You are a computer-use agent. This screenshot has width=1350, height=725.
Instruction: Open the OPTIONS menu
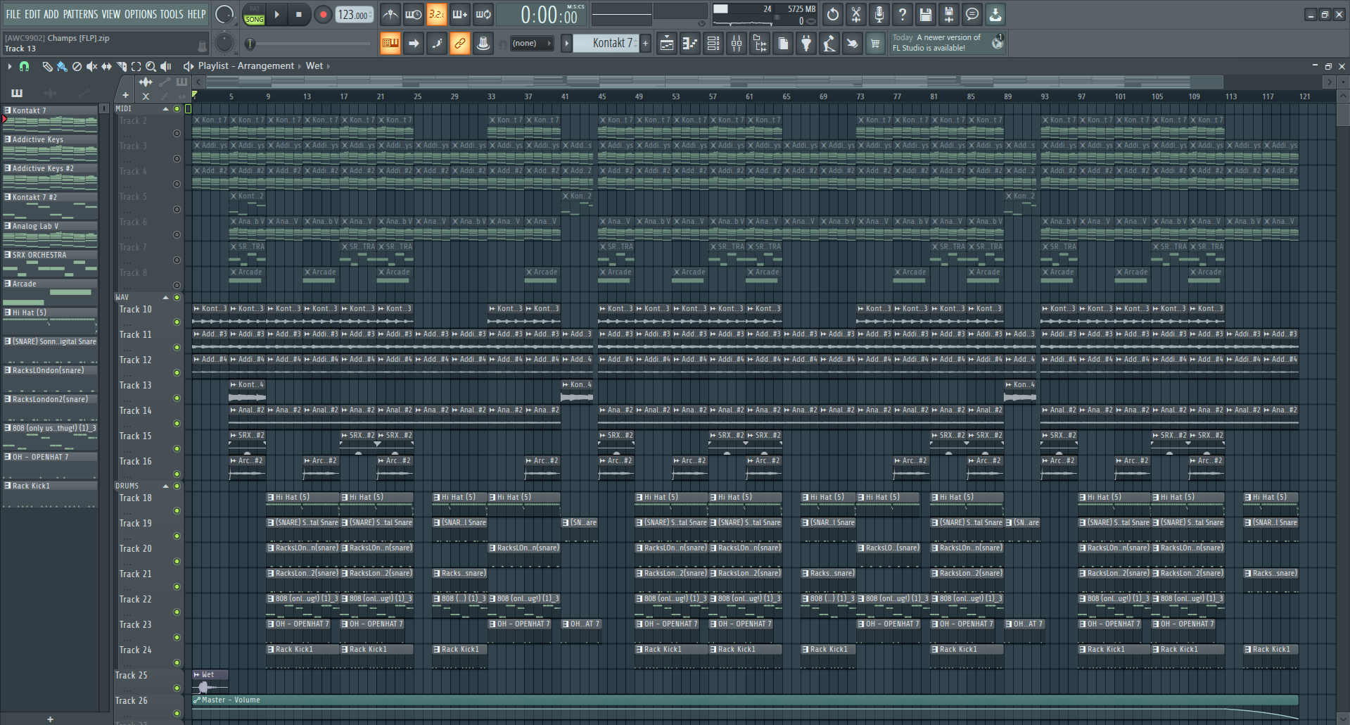coord(141,14)
